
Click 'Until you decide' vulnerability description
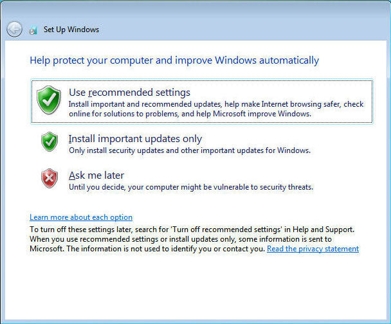(x=191, y=187)
